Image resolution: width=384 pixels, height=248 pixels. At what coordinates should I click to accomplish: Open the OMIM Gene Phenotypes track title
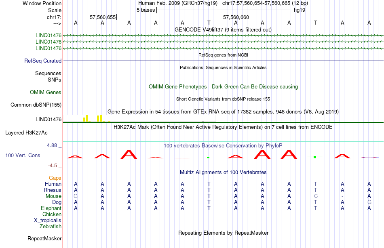coord(223,87)
